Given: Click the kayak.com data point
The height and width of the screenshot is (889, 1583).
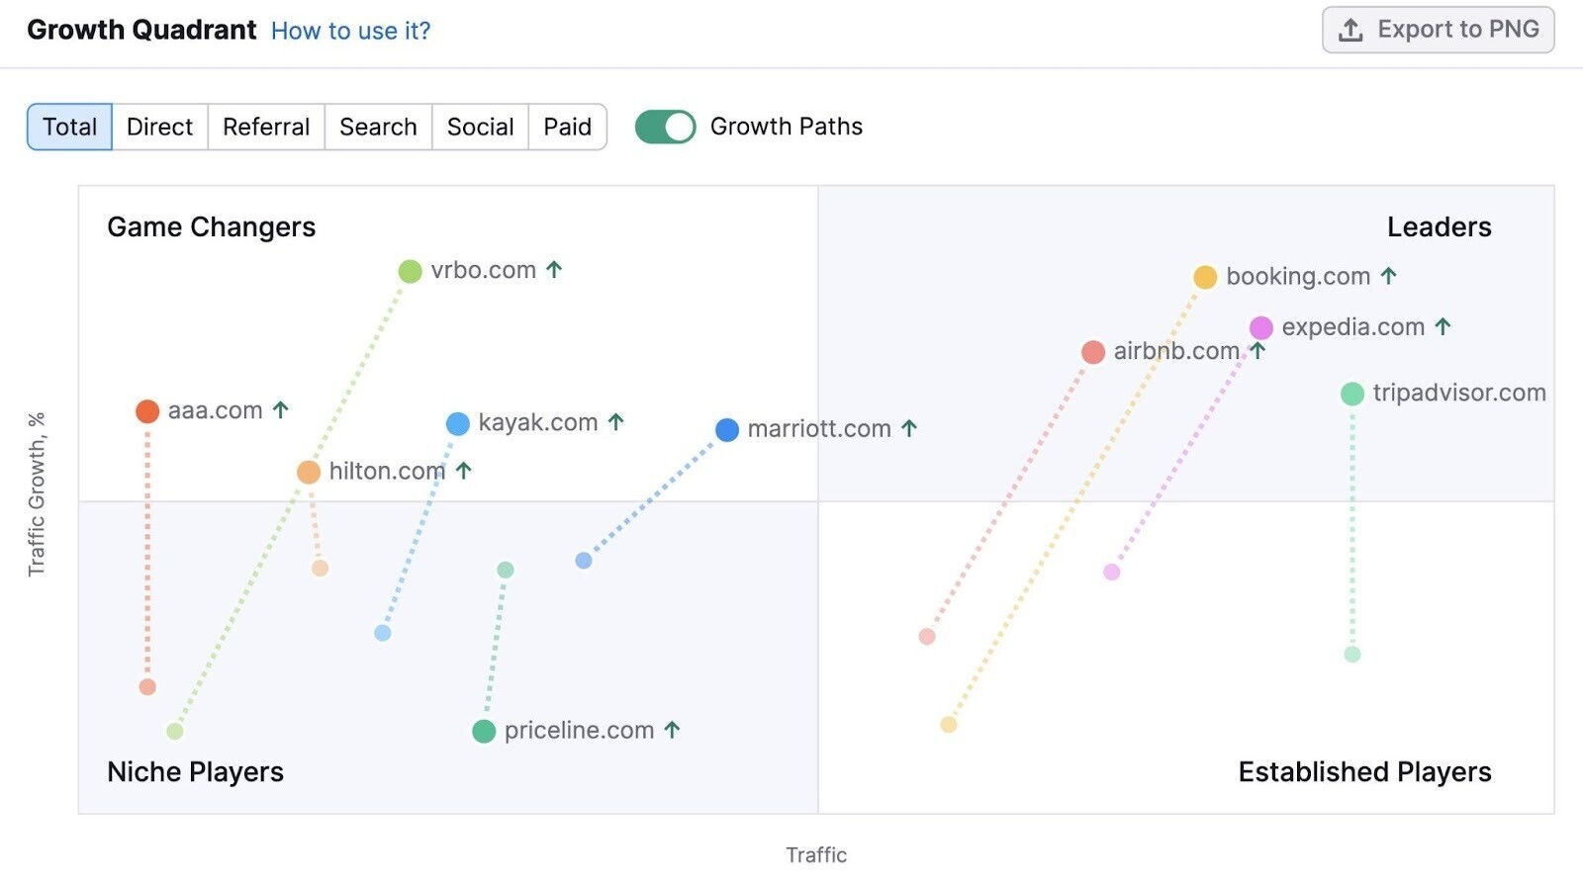Looking at the screenshot, I should [x=456, y=423].
